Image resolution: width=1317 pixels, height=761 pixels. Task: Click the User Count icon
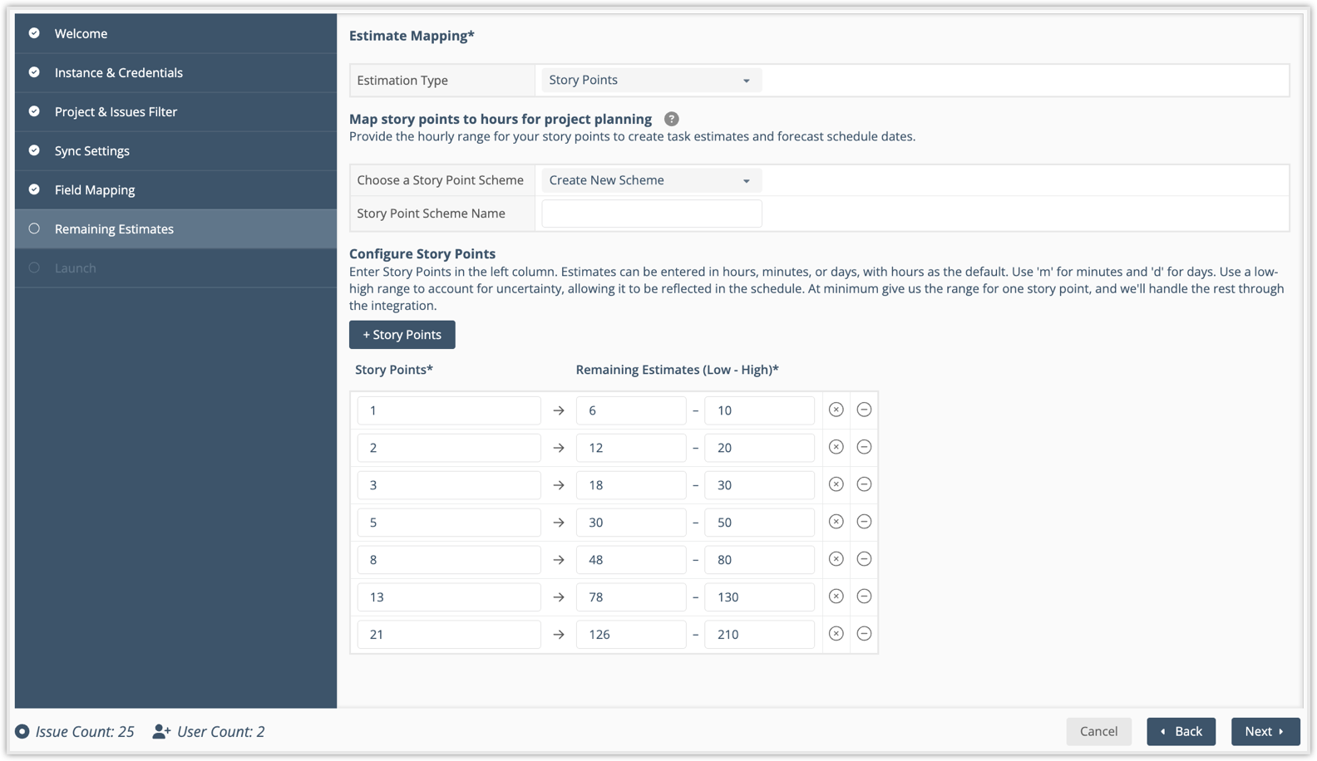point(161,732)
